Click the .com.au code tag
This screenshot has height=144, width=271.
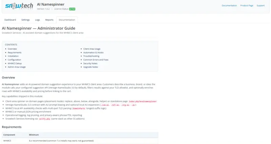coord(105,105)
